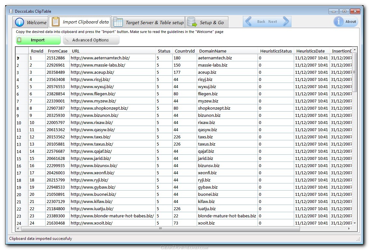This screenshot has height=250, width=369.
Task: Click the URL column header
Action: 112,51
